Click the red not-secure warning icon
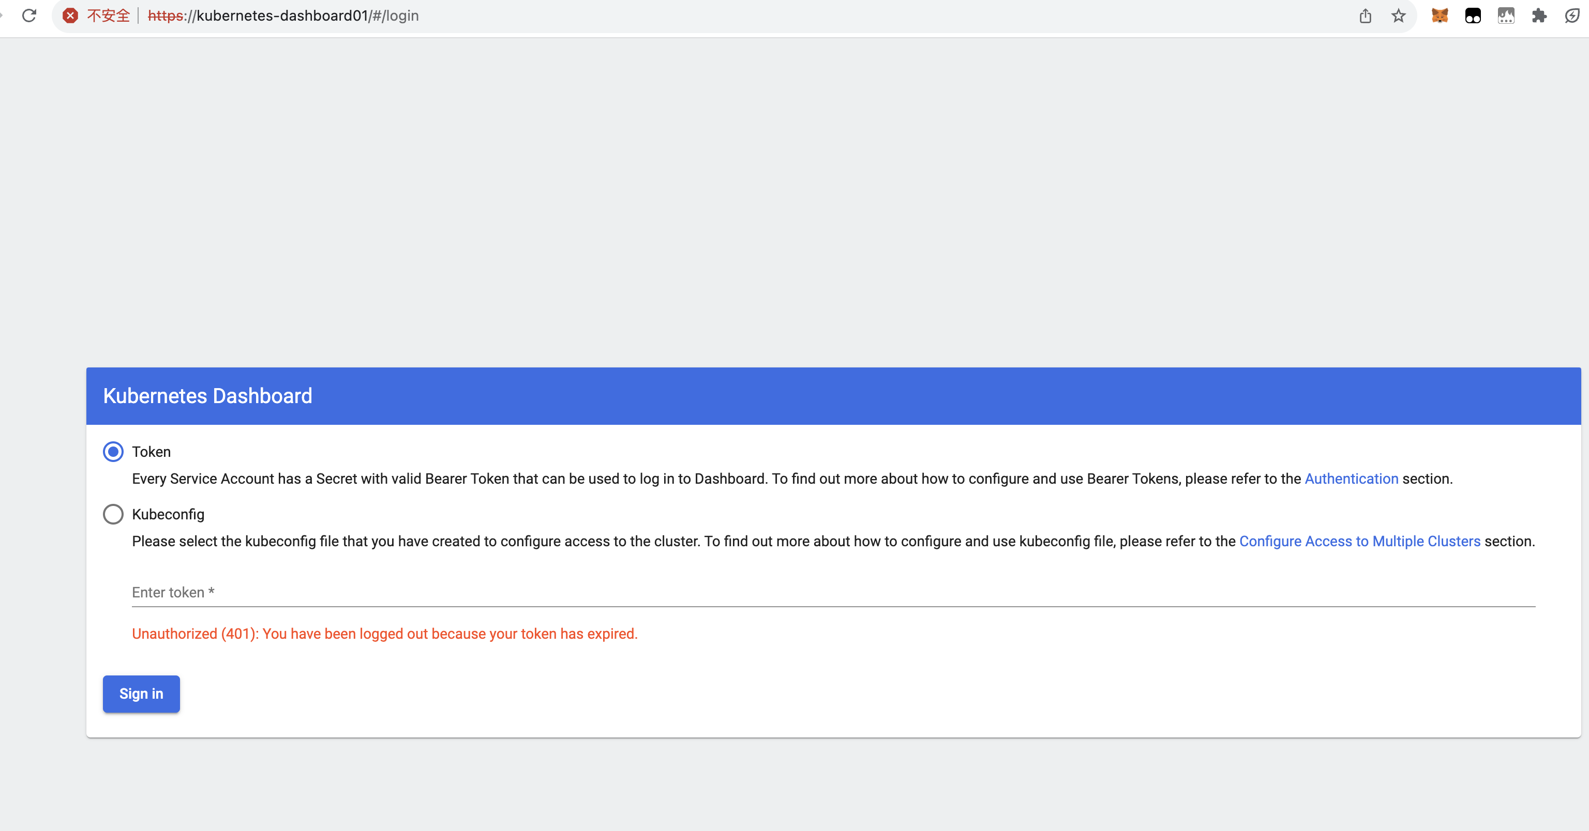This screenshot has height=831, width=1589. pyautogui.click(x=70, y=16)
